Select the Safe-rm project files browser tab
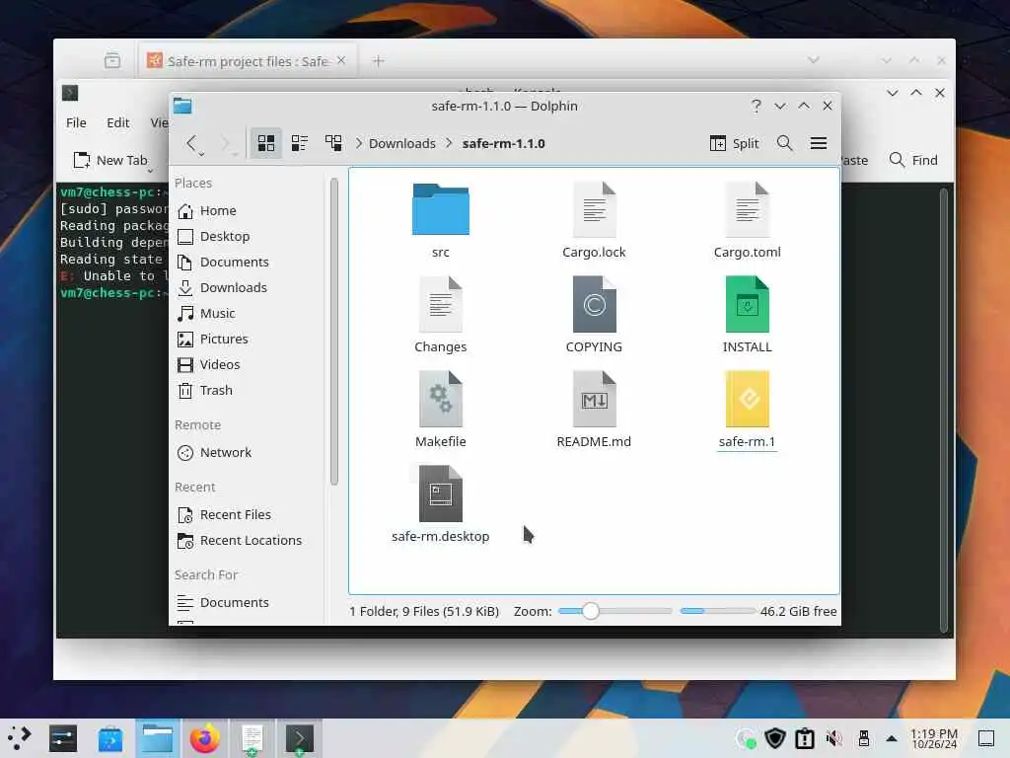The height and width of the screenshot is (758, 1010). [248, 60]
